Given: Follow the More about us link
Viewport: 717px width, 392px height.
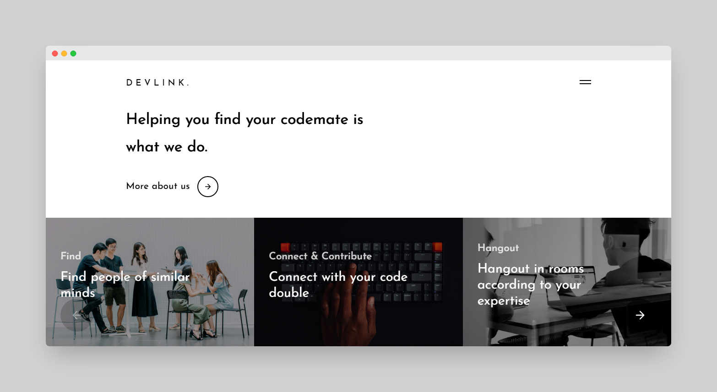Looking at the screenshot, I should point(158,186).
